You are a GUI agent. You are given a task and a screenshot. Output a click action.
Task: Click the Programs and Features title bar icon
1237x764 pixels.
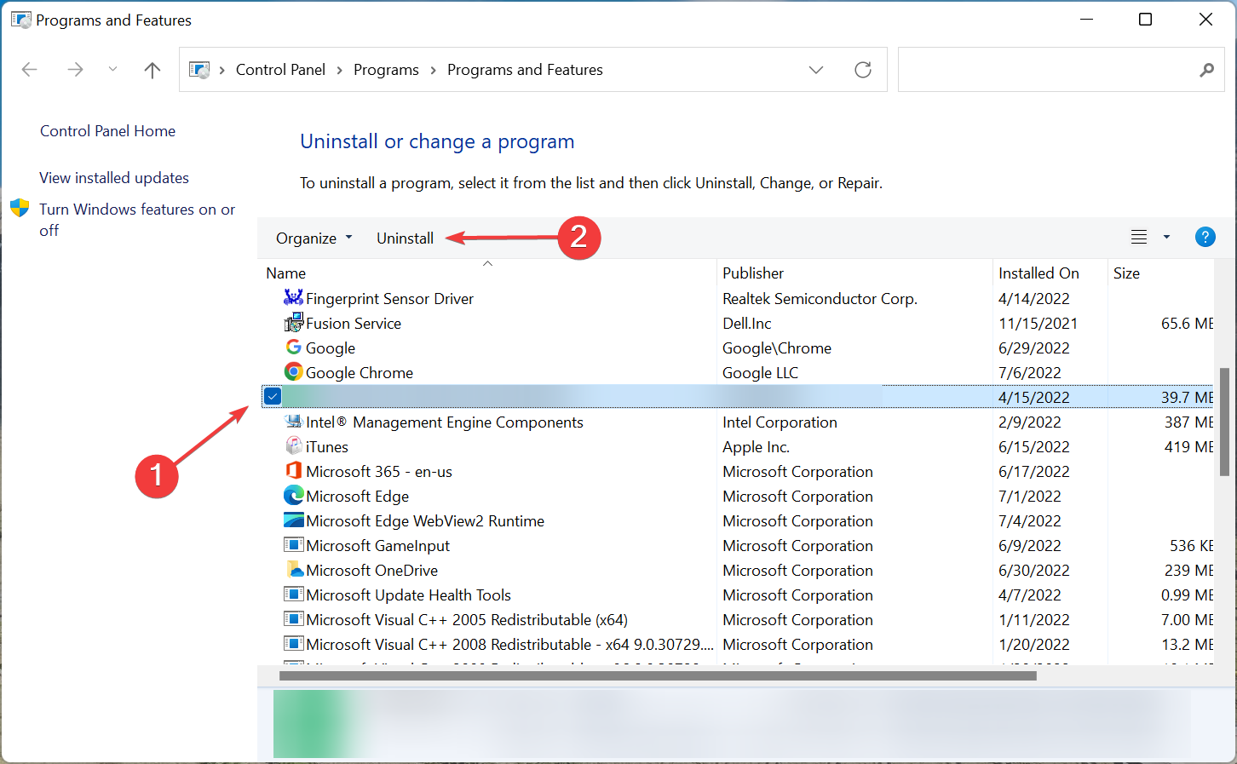(20, 20)
